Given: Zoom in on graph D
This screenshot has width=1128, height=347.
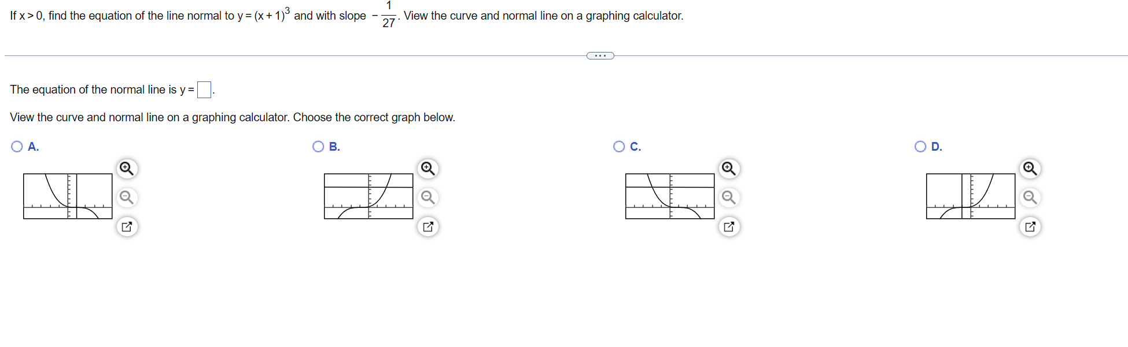Looking at the screenshot, I should [x=1030, y=169].
